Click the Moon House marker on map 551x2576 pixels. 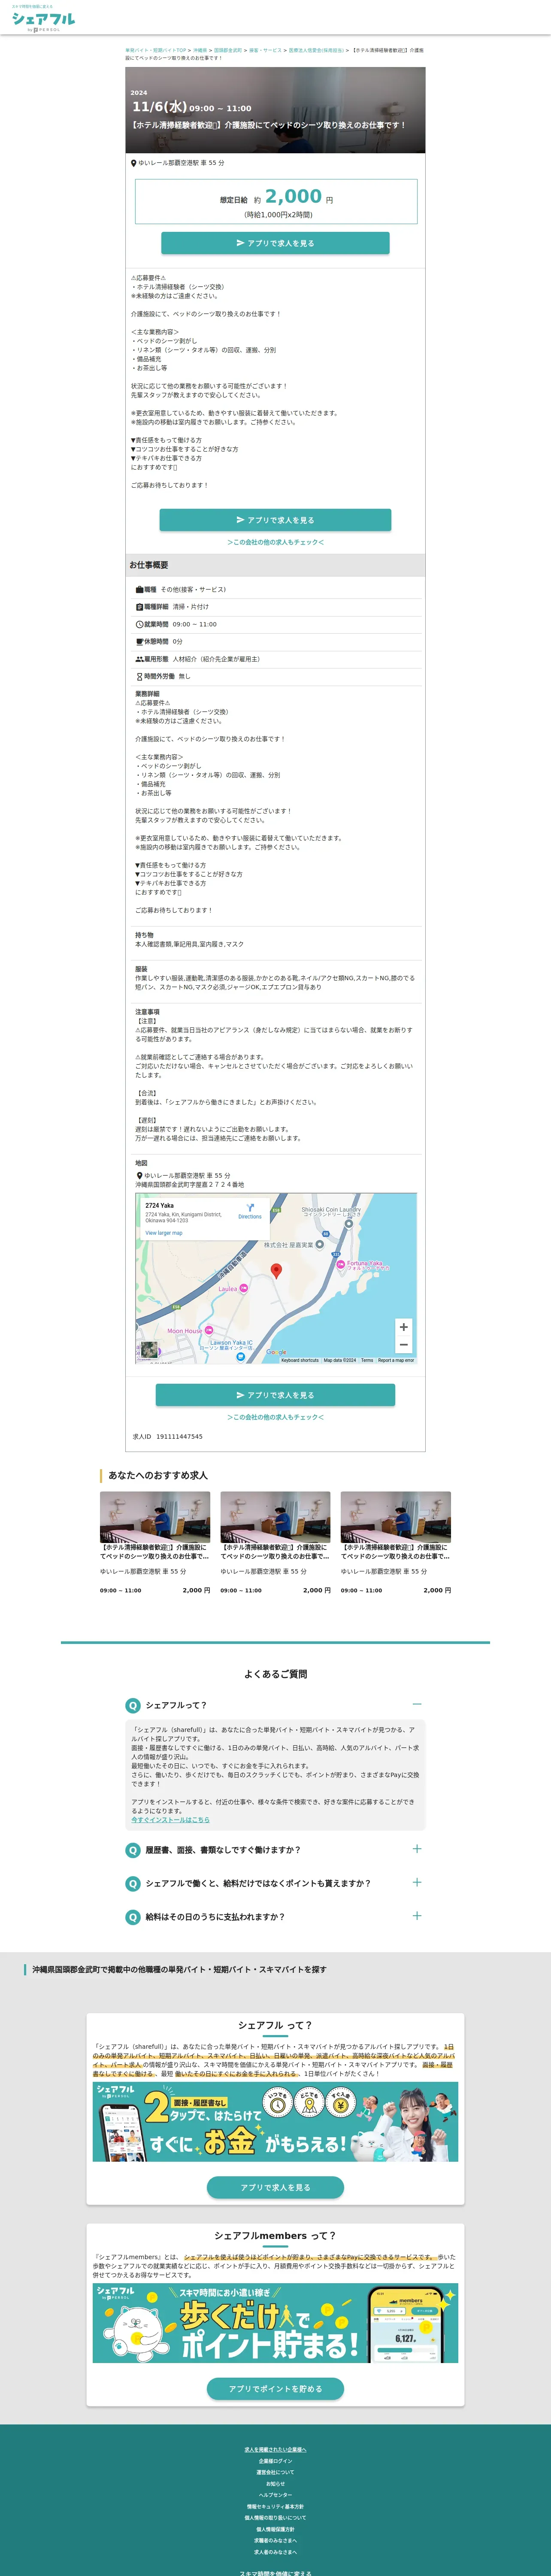tap(209, 1330)
